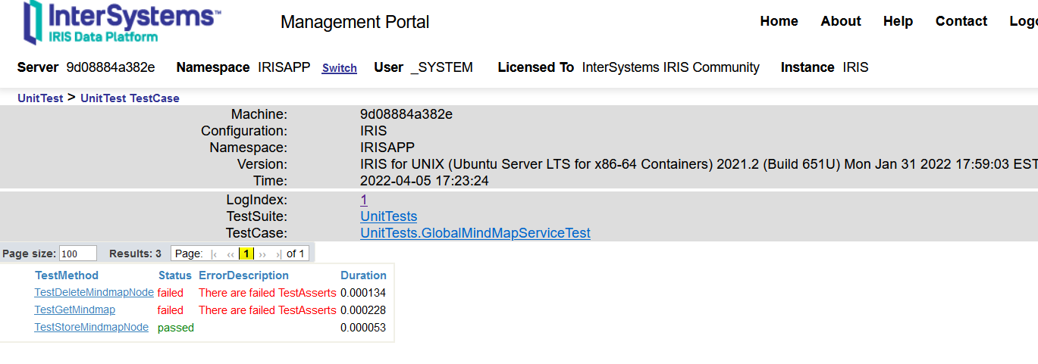The width and height of the screenshot is (1038, 364).
Task: Navigate to UnitTest breadcrumb
Action: [x=40, y=98]
